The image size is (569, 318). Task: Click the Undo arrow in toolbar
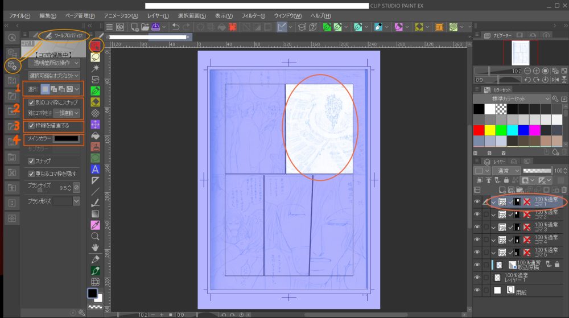tap(175, 27)
